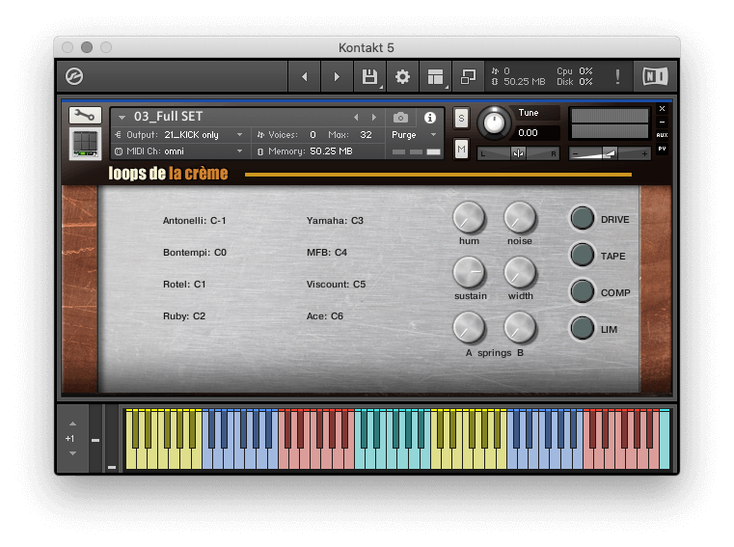Image resolution: width=734 pixels, height=547 pixels.
Task: Click the pitch bend wheel strip
Action: pos(95,439)
